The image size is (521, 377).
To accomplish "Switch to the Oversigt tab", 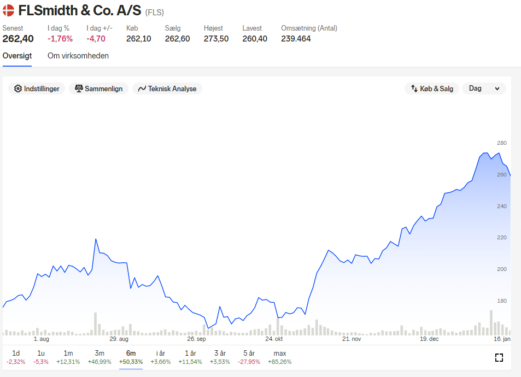I will click(17, 56).
